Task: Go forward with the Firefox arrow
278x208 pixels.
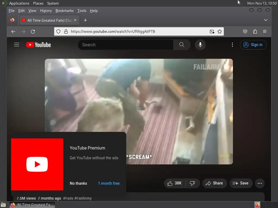Action: coord(23,32)
